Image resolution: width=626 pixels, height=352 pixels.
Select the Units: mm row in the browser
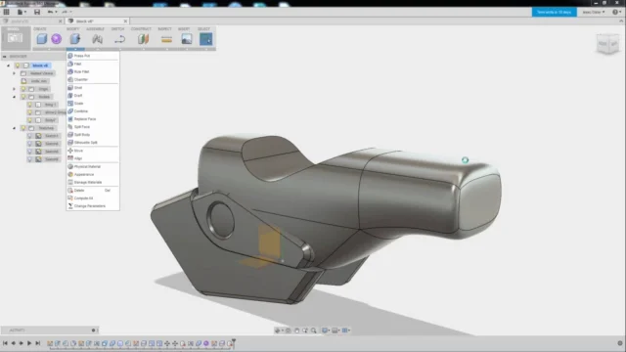point(39,81)
